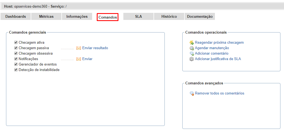Click the Agendar manutenção link
The image size is (284, 136).
click(x=212, y=48)
